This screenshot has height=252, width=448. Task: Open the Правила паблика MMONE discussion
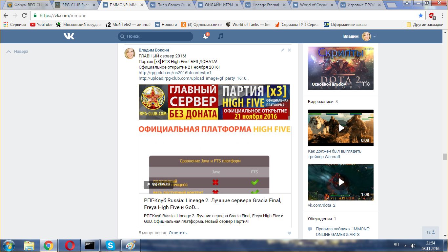[343, 232]
